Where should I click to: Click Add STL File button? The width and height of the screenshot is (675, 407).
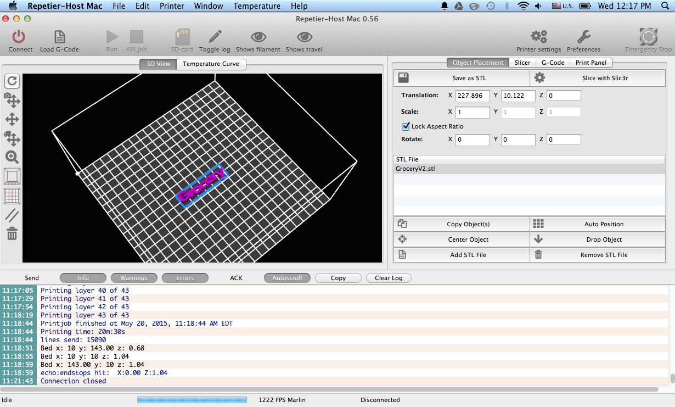coord(462,255)
